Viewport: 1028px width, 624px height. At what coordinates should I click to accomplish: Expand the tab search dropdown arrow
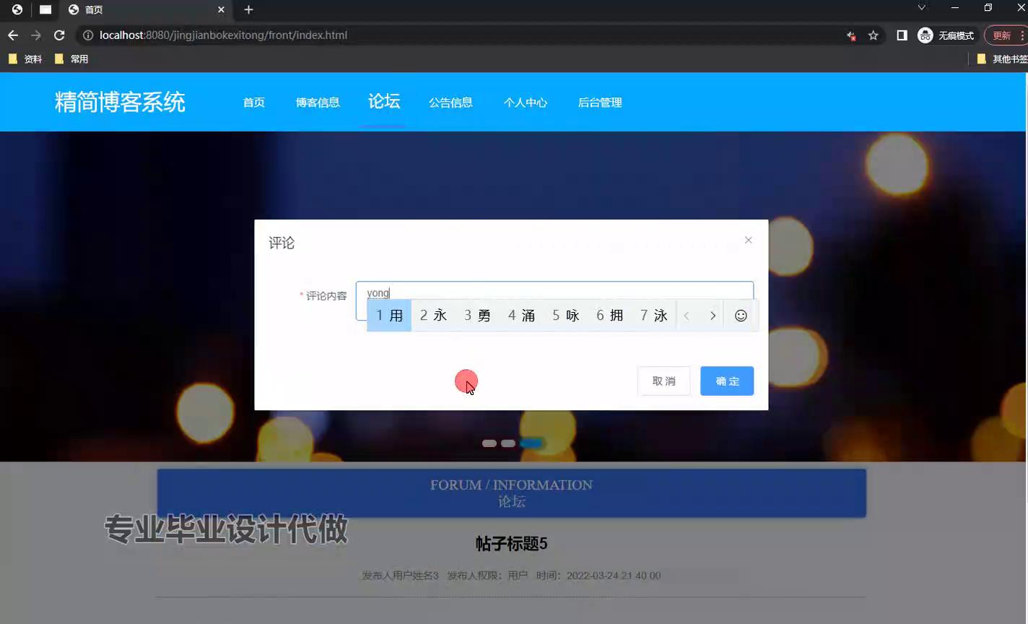coord(921,8)
